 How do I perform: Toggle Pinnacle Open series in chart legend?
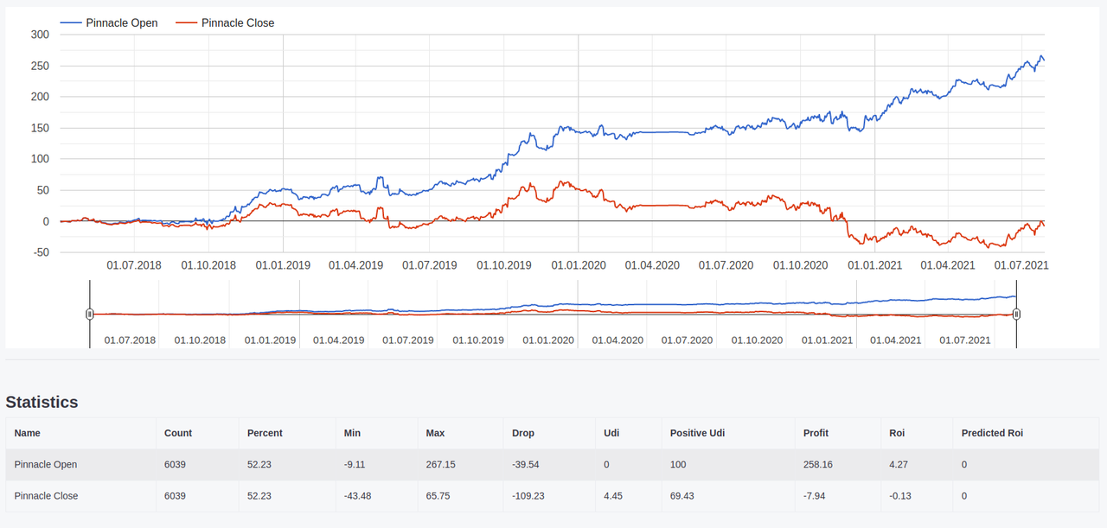(109, 23)
